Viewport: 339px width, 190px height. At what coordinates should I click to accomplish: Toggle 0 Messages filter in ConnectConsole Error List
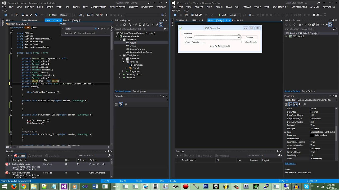(52, 156)
